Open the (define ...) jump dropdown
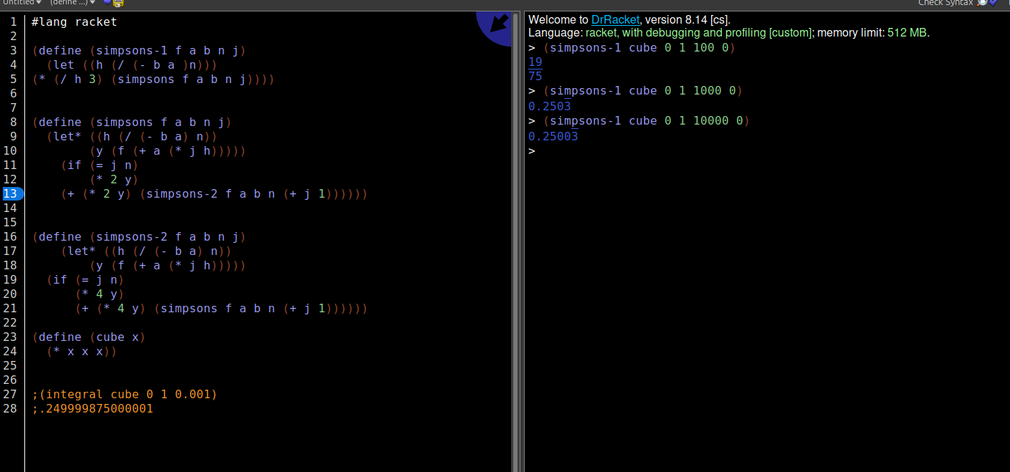The height and width of the screenshot is (472, 1010). pyautogui.click(x=73, y=3)
